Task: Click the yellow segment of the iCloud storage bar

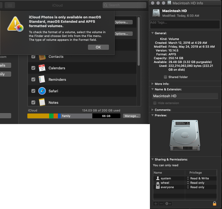Action: click(x=38, y=116)
